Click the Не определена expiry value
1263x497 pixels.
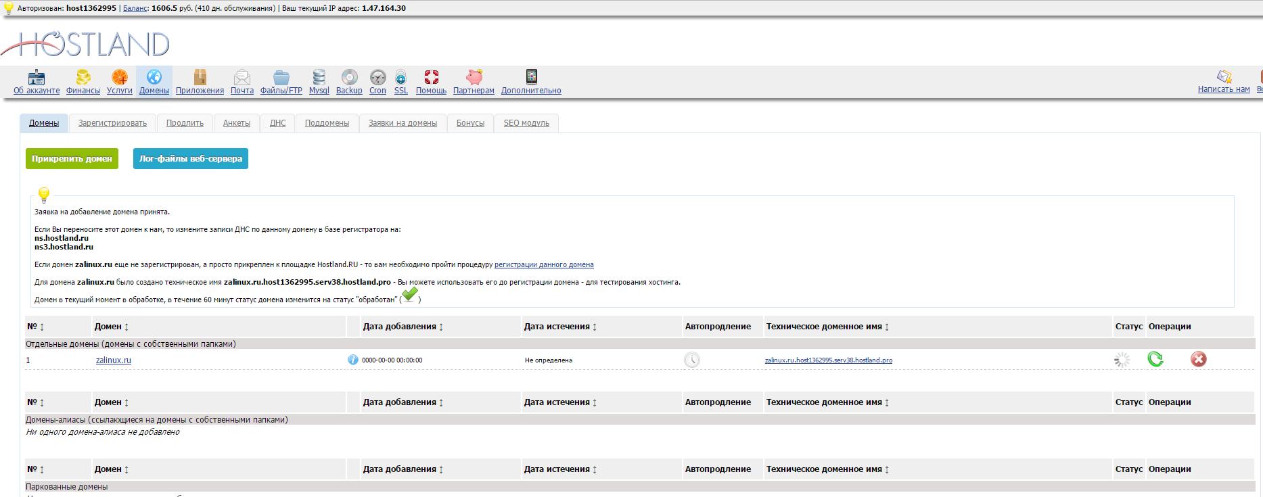coord(549,360)
